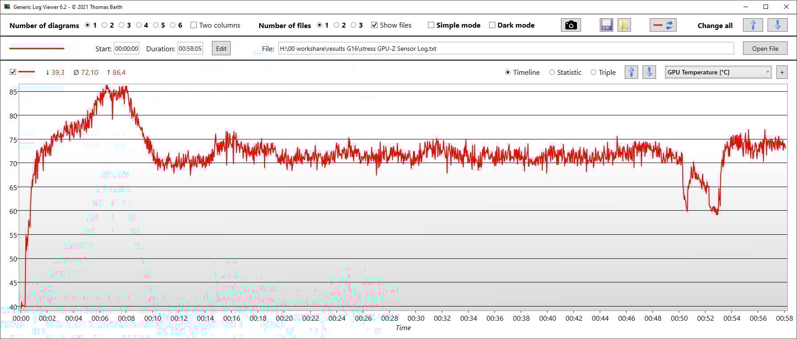Viewport: 797px width, 339px height.
Task: Select 6 diagrams radio button
Action: click(x=173, y=25)
